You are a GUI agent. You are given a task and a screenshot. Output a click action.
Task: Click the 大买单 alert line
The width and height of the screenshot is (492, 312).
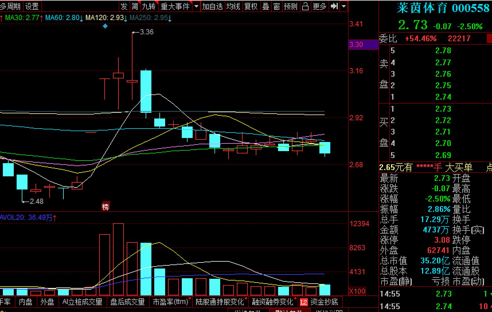pyautogui.click(x=436, y=167)
